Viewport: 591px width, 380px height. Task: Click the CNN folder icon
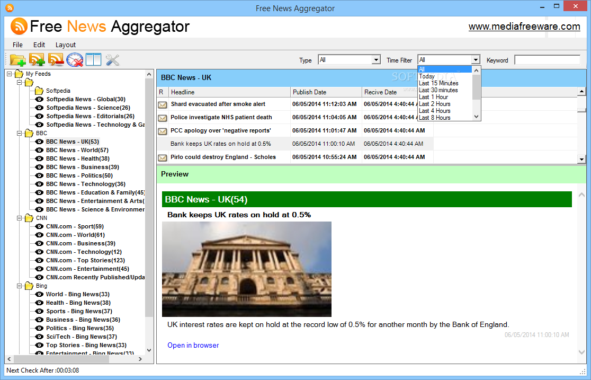pos(29,218)
